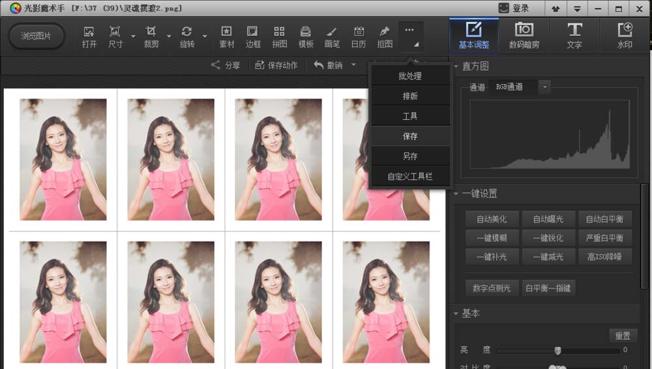The width and height of the screenshot is (652, 369).
Task: Click the right panel vertical scrollbar
Action: click(x=644, y=235)
